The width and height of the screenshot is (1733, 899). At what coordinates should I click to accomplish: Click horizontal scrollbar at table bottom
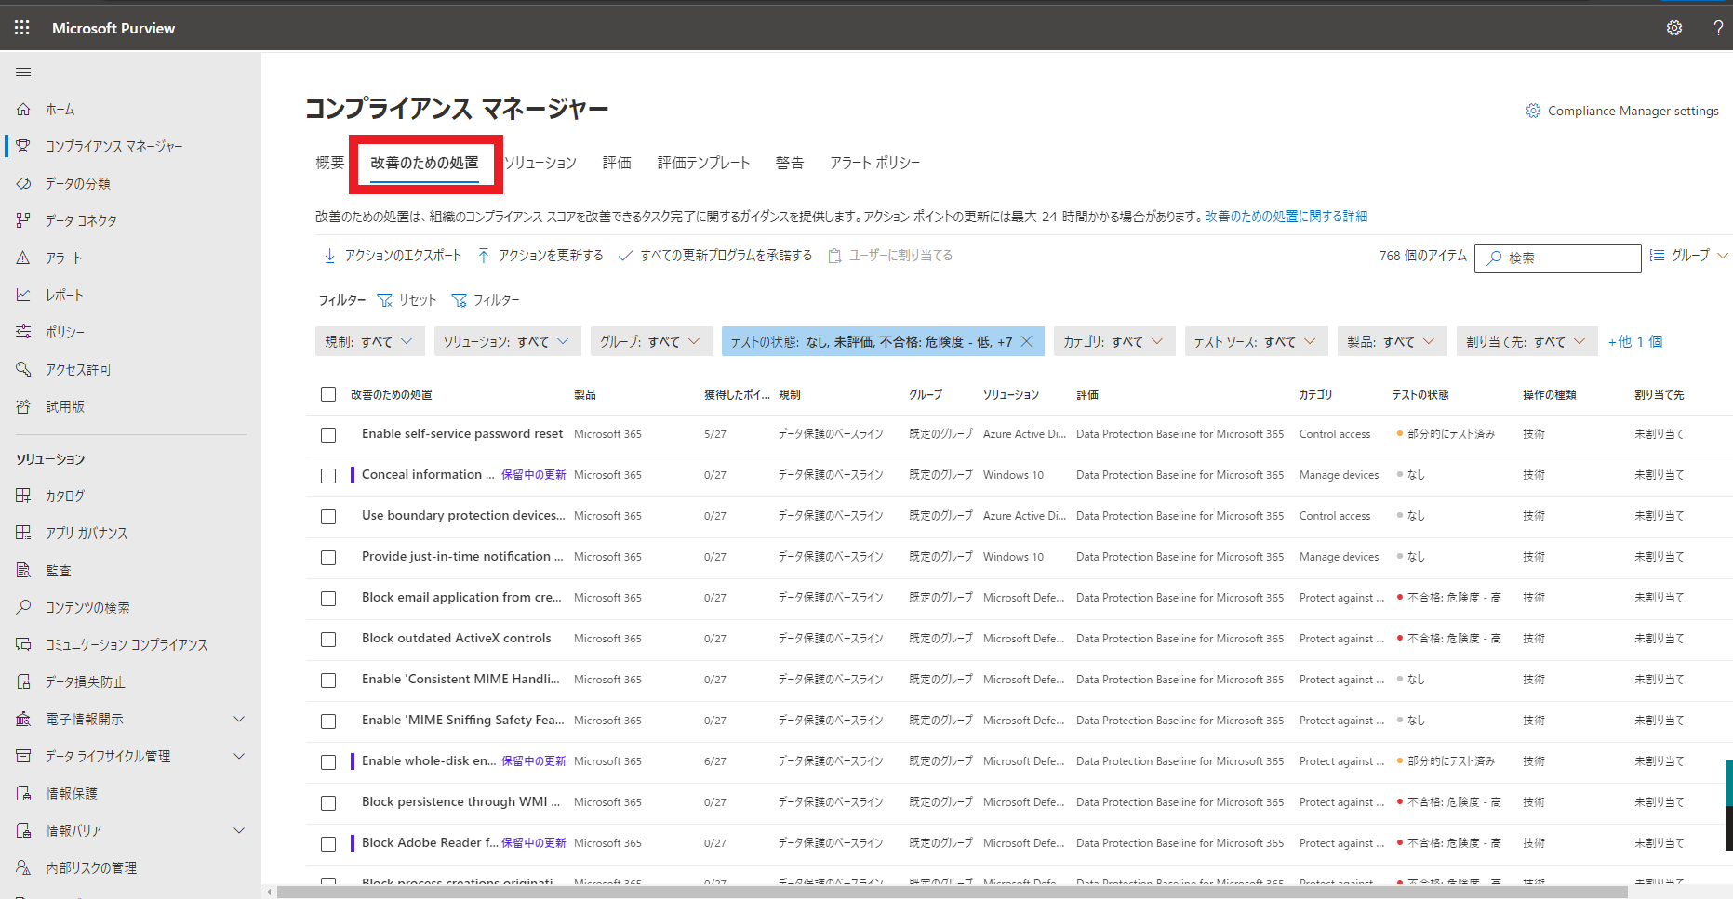tap(952, 892)
